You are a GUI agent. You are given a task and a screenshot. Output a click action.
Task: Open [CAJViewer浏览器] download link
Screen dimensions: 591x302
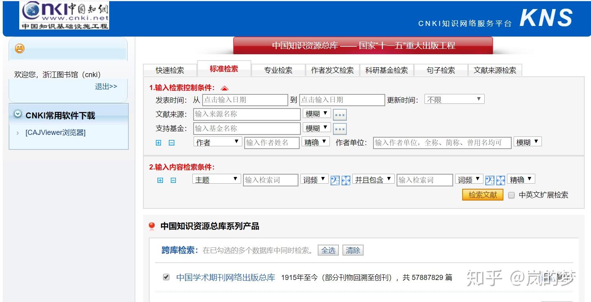pyautogui.click(x=55, y=133)
